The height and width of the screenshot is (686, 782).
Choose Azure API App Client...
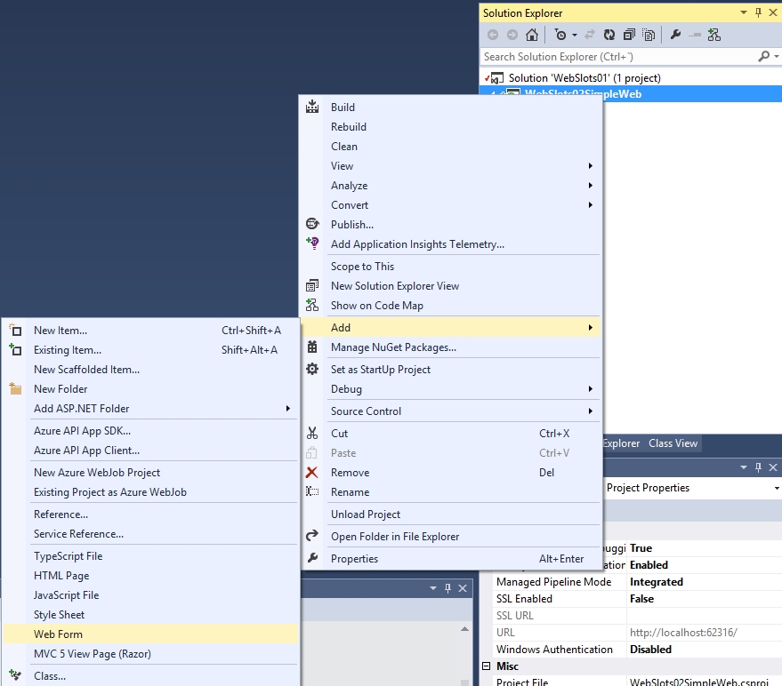click(150, 451)
